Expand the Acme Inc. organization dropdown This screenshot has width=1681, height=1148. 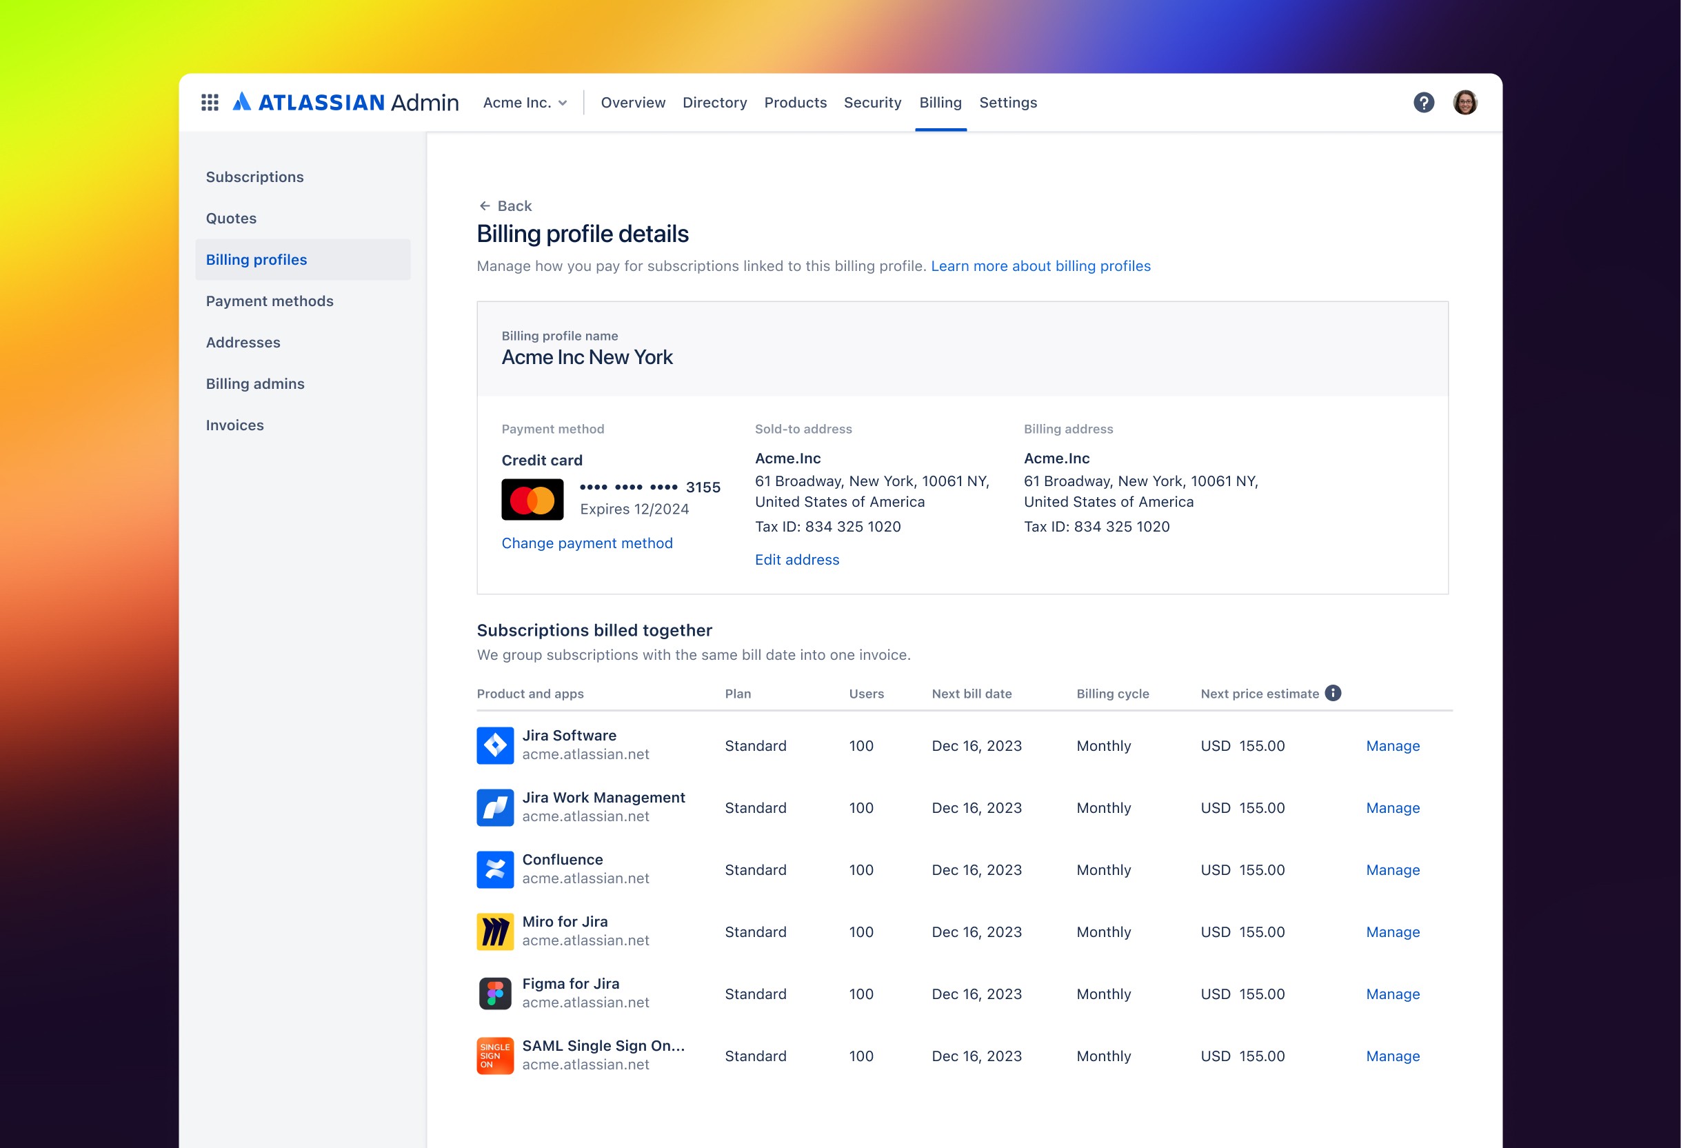525,103
